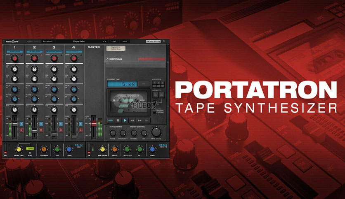Click the tape Dropouts knob

[x=123, y=133]
